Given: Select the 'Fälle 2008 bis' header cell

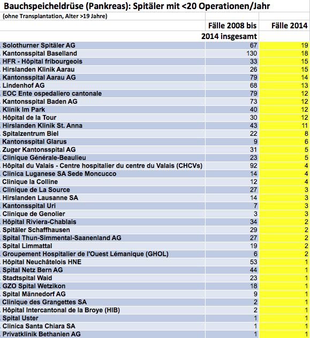Looking at the screenshot, I should (x=232, y=26).
